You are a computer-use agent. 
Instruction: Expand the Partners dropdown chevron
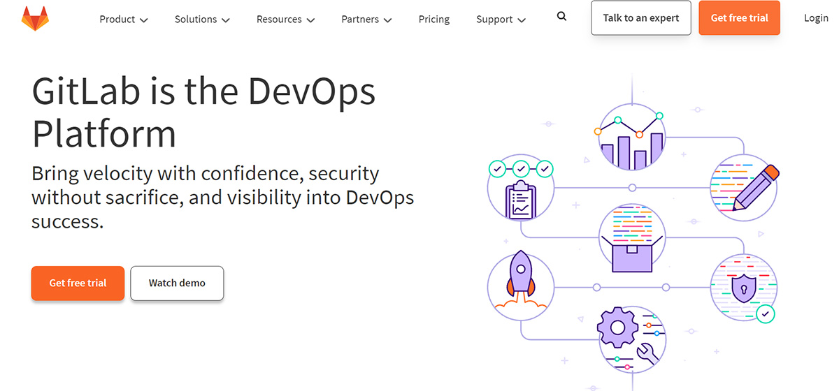click(387, 20)
